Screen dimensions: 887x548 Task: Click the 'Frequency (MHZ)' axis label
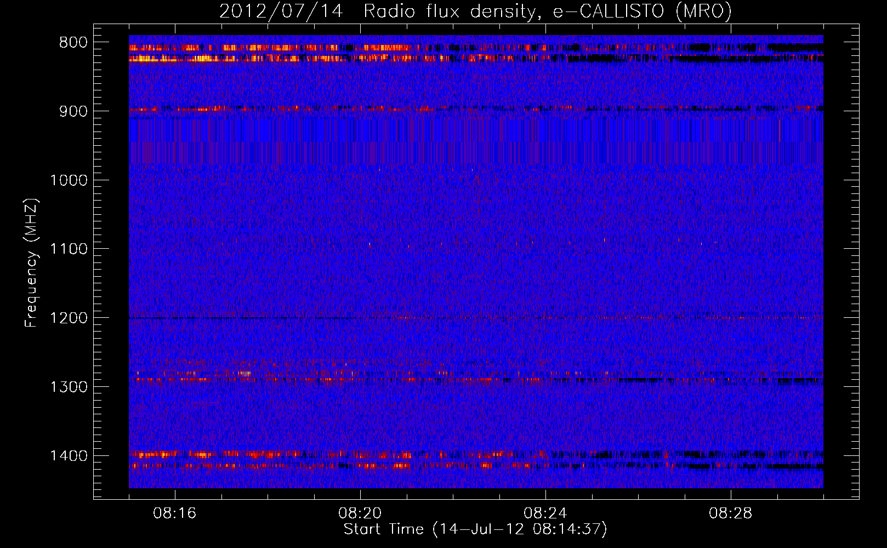point(31,264)
